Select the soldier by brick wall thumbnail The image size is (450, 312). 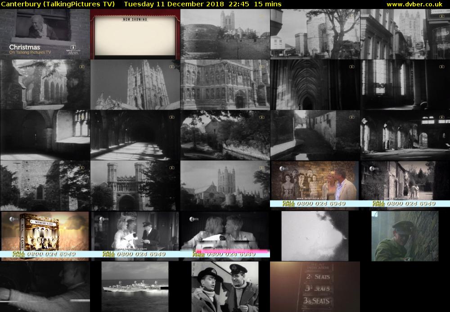(405, 236)
